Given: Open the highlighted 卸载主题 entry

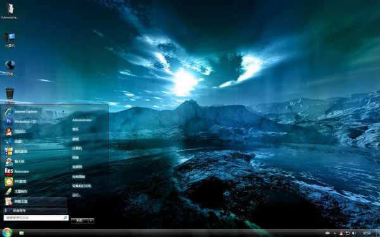Looking at the screenshot, I should [35, 201].
